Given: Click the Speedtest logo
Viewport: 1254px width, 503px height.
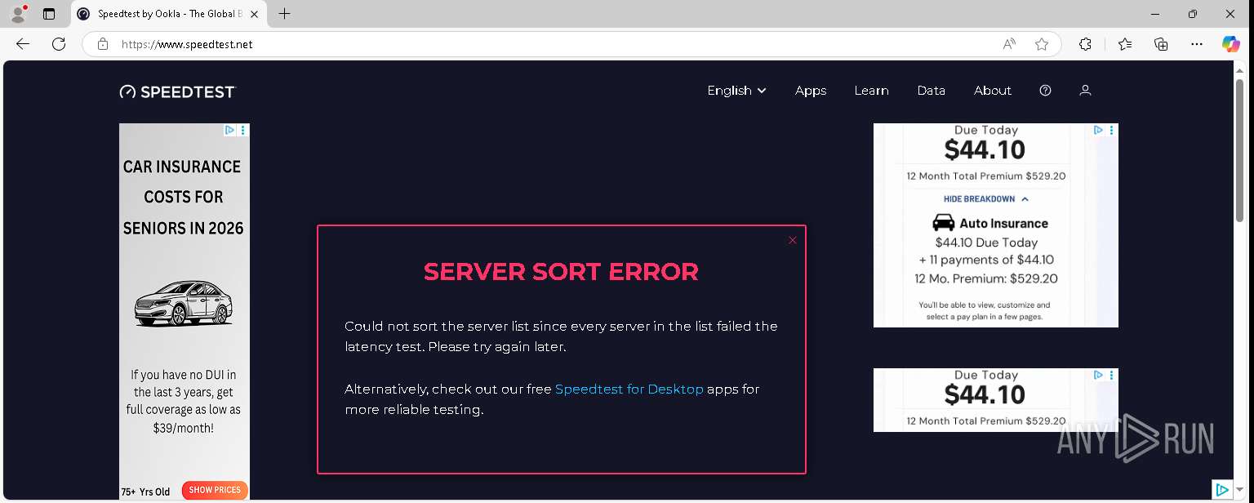Looking at the screenshot, I should [x=177, y=91].
